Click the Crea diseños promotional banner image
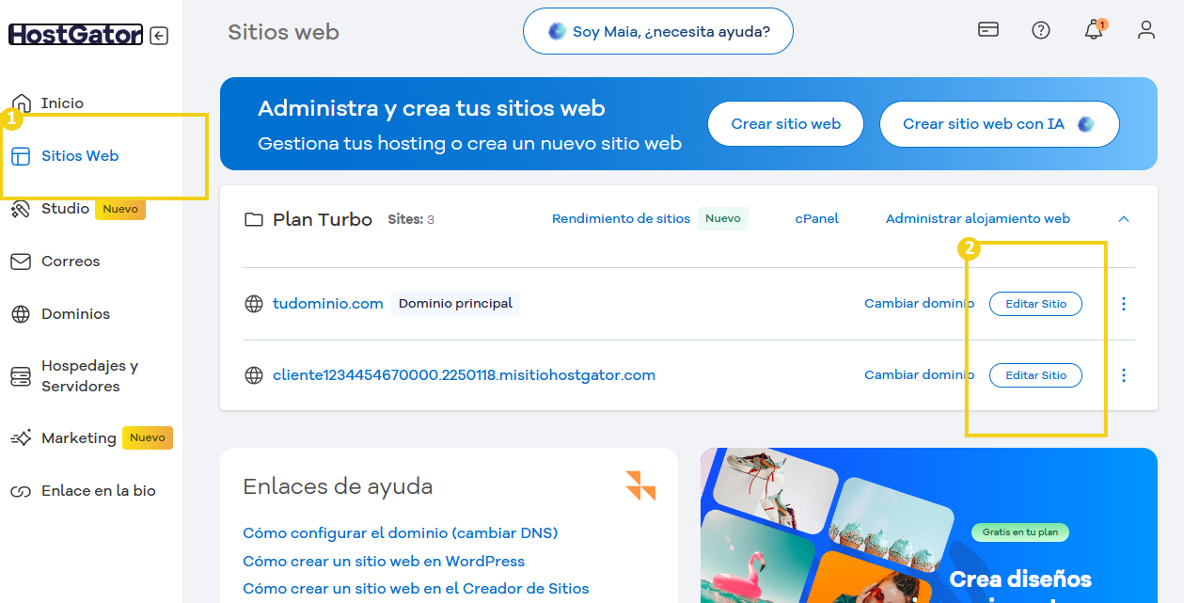 929,525
